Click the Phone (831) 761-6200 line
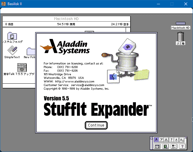 coord(61,67)
